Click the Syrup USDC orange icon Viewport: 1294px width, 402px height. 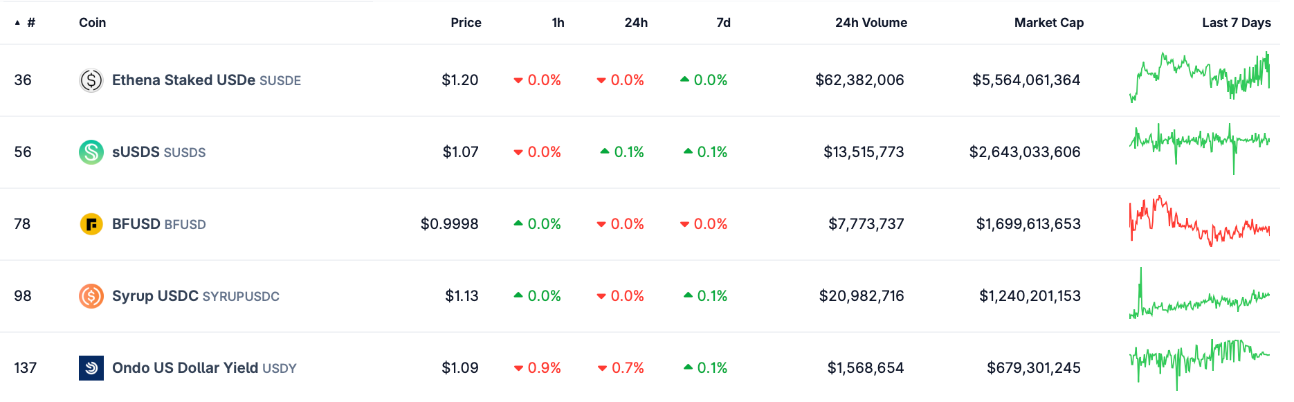coord(91,296)
